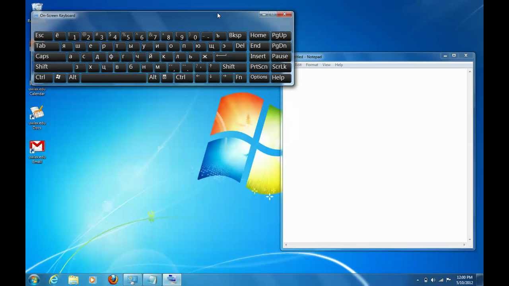Open the Format menu in Notepad

tap(312, 65)
